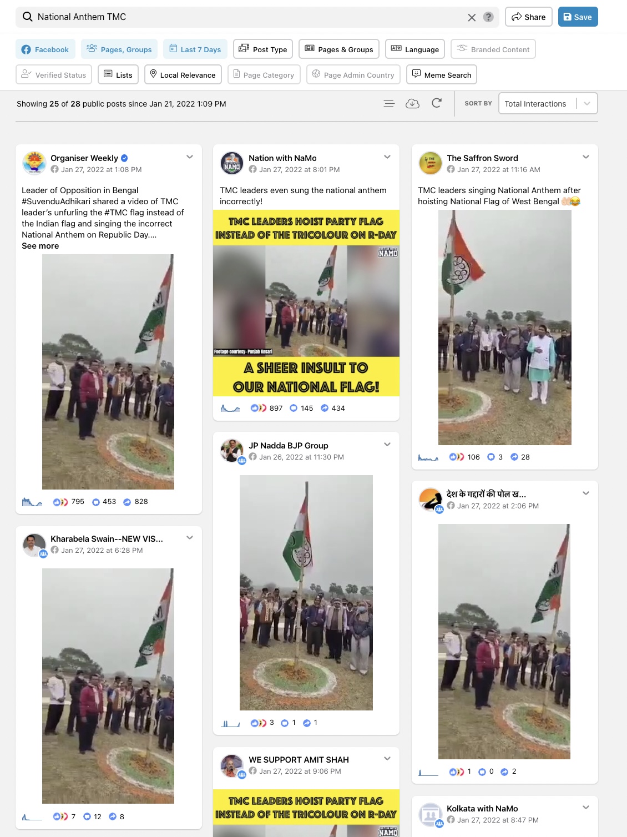Switch to list view layout icon

(x=389, y=103)
